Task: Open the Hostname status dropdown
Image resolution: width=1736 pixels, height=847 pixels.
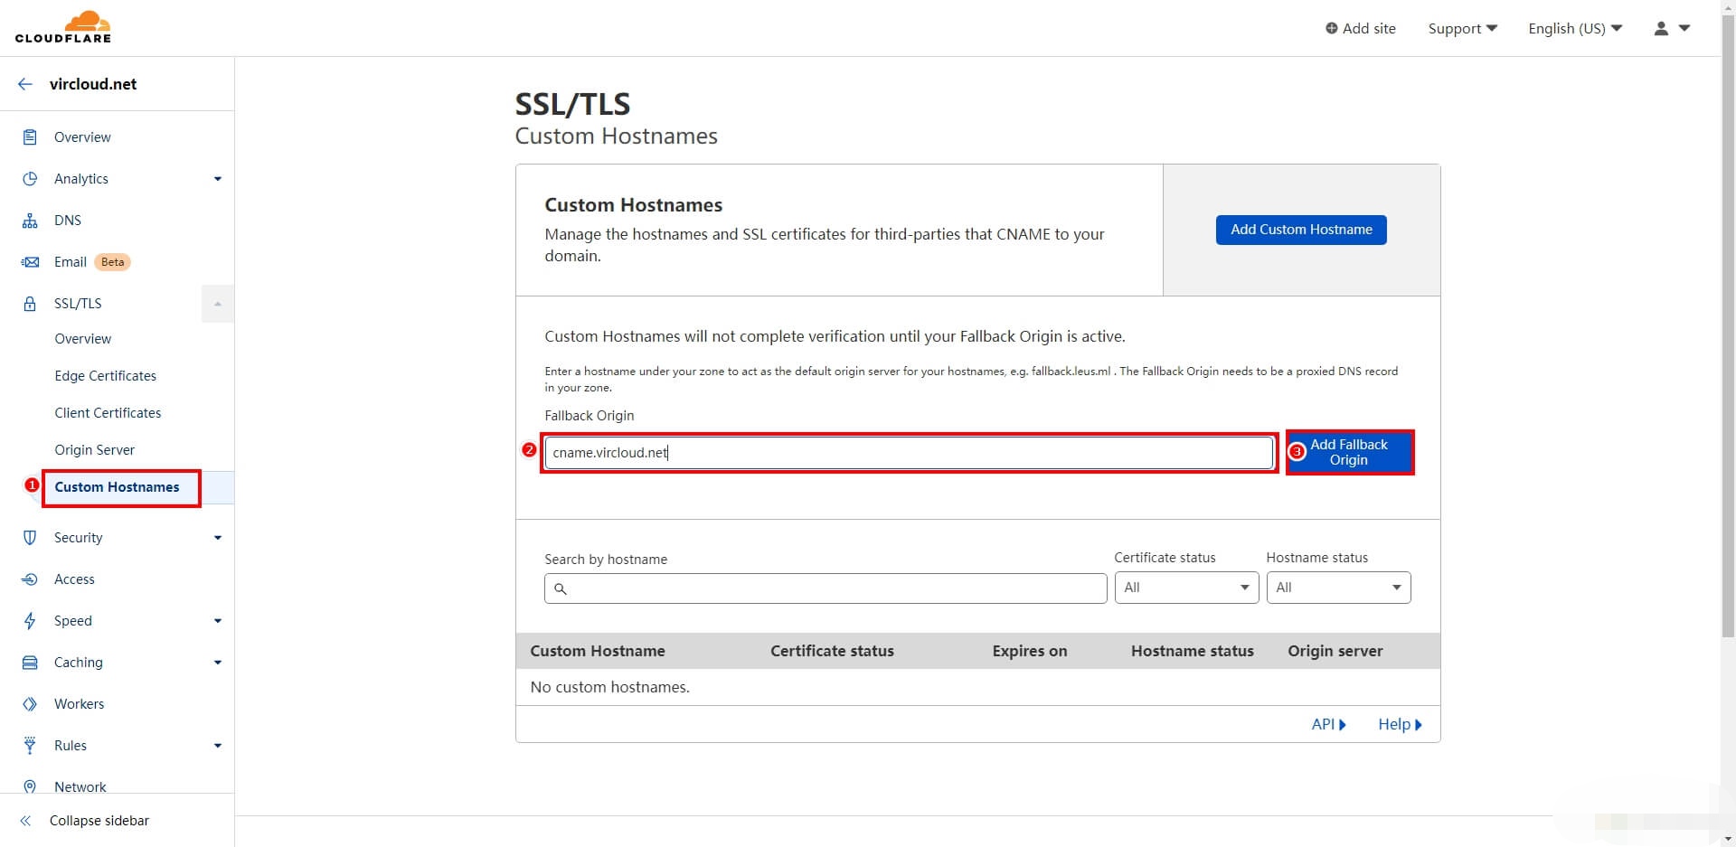Action: (1337, 588)
